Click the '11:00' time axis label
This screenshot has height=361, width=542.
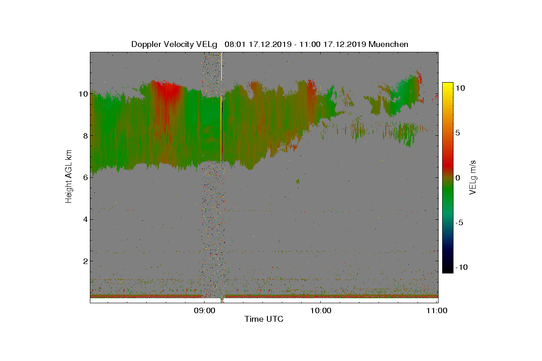coord(437,310)
